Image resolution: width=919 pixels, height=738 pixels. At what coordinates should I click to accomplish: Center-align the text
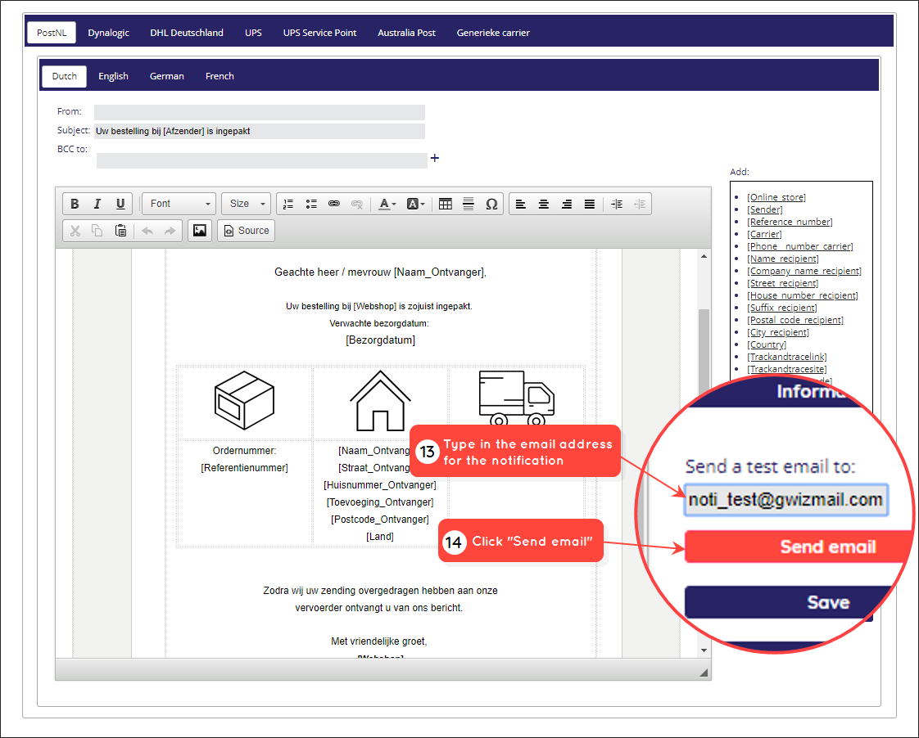click(543, 204)
